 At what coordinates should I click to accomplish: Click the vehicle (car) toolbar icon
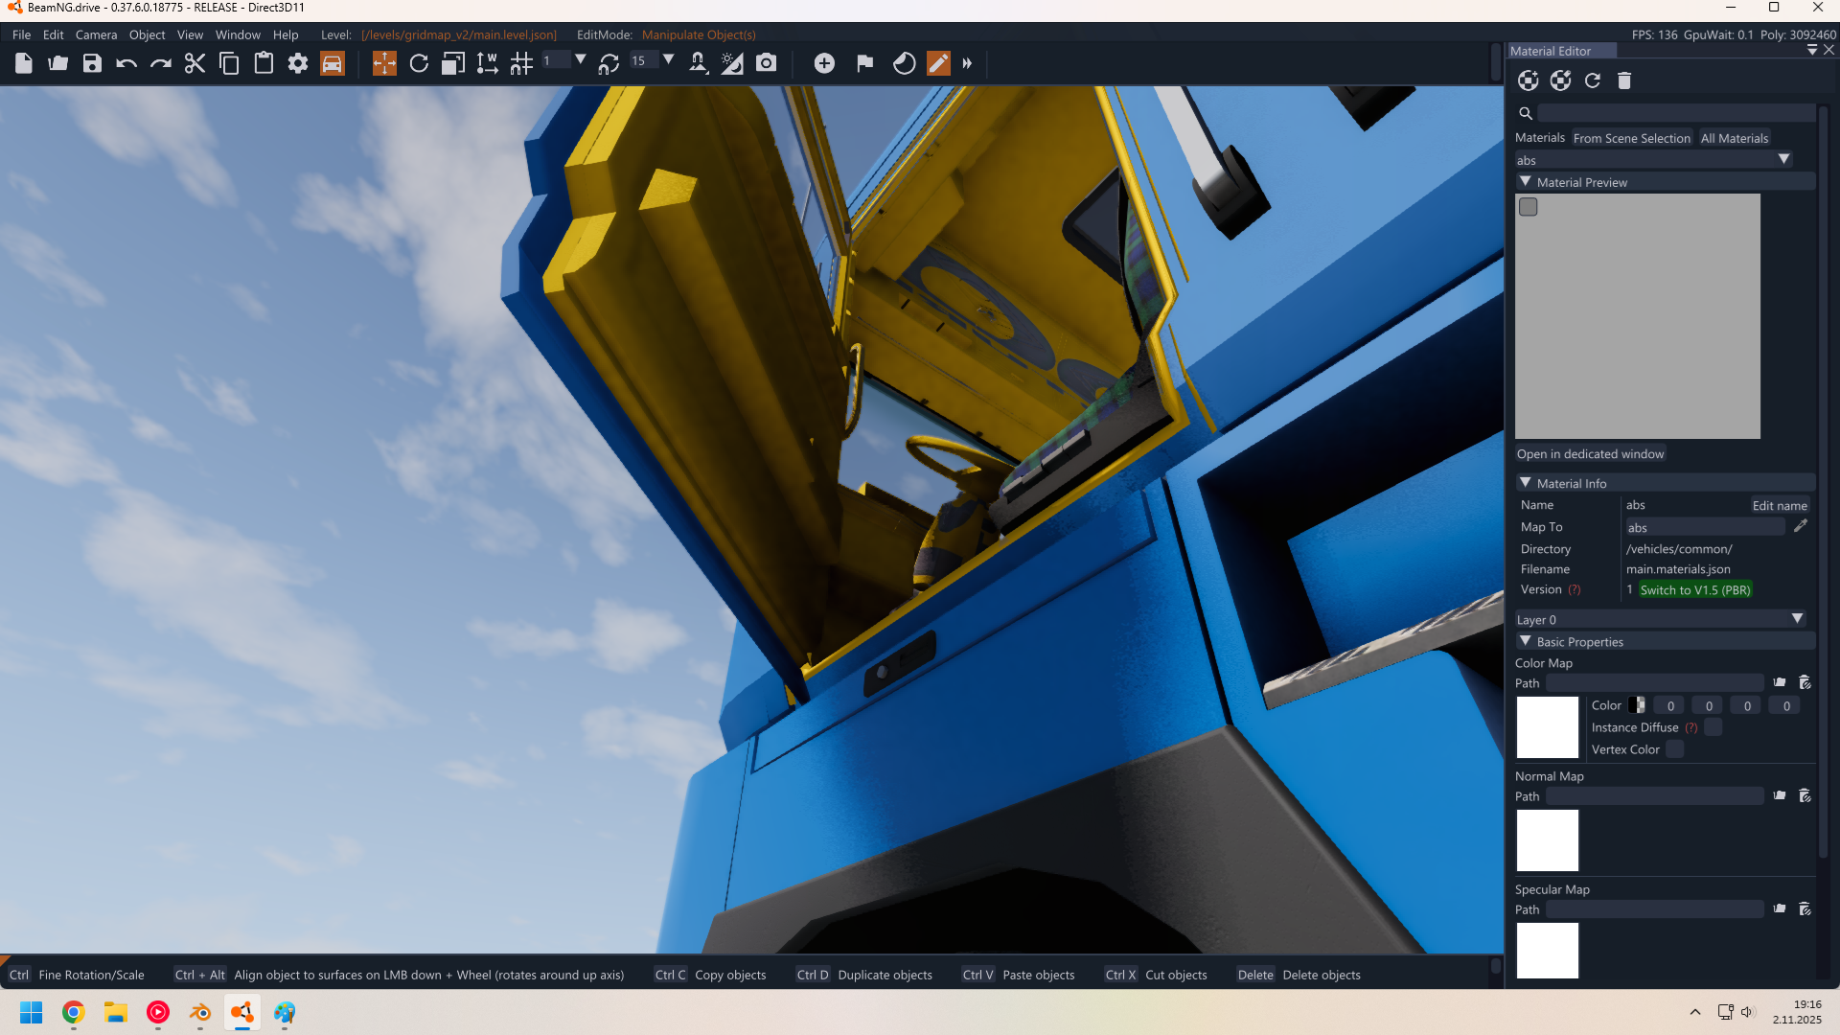[x=332, y=63]
